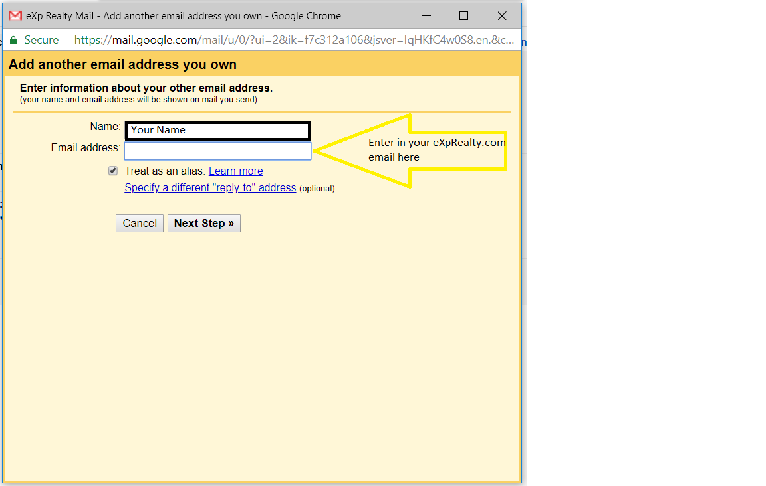
Task: Click the Name input field
Action: tap(218, 131)
